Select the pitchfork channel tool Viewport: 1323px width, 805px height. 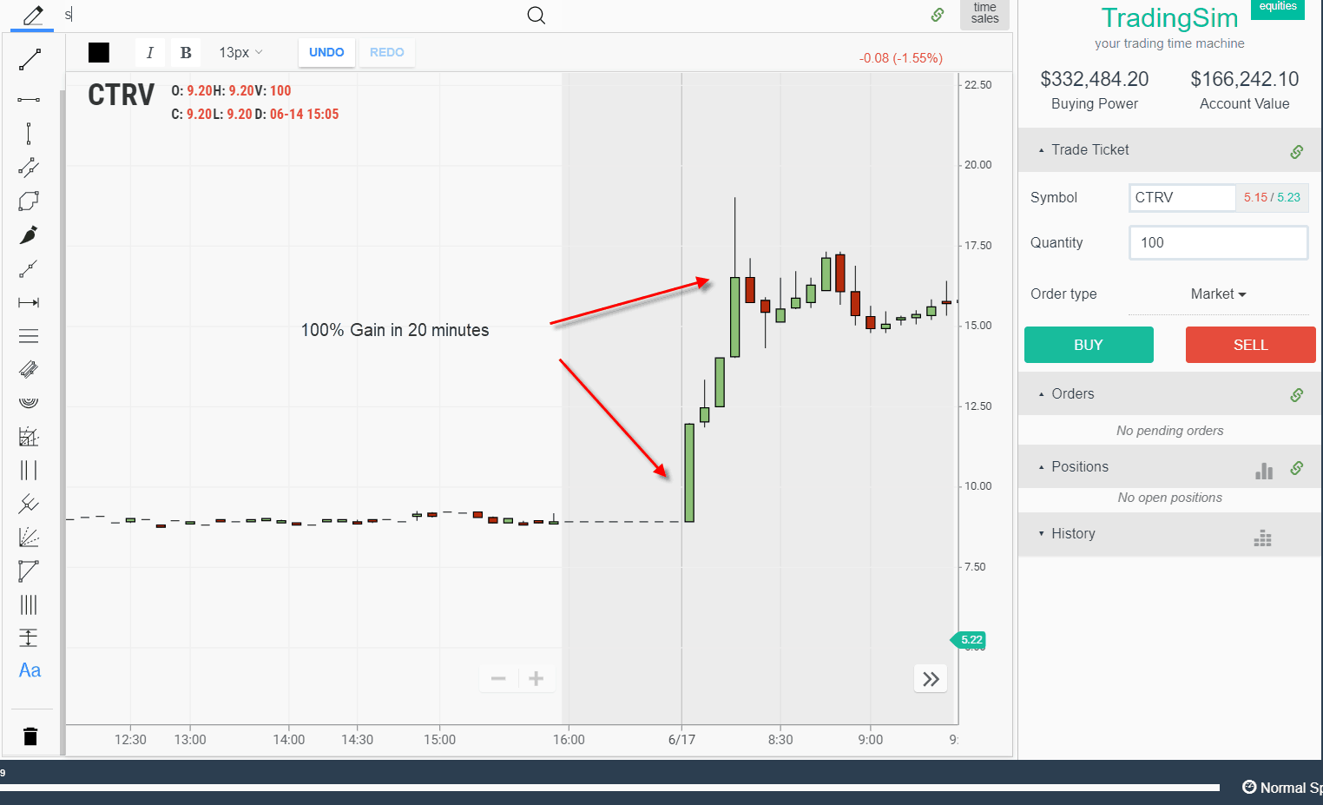pyautogui.click(x=29, y=369)
